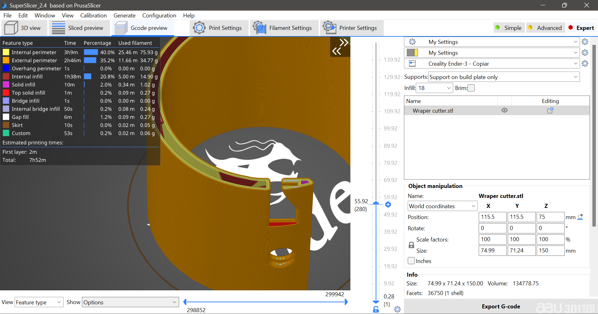This screenshot has width=598, height=314.
Task: Open editing icon for Wraper cutter.stl
Action: [550, 110]
